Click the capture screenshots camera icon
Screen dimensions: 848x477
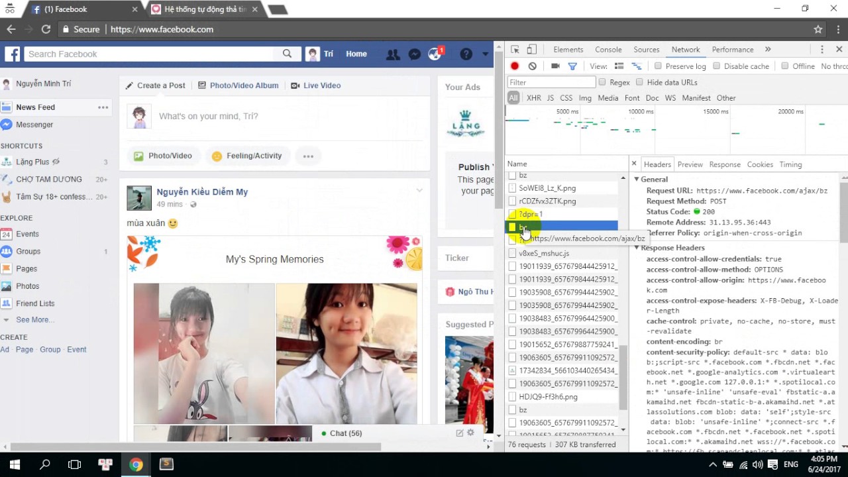point(555,66)
